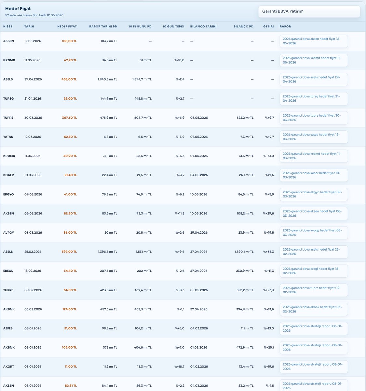Sort by GETİRİ column header
The image size is (366, 391).
tap(268, 26)
